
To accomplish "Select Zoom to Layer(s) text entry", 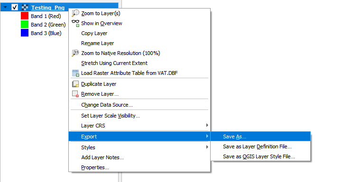I will (101, 13).
